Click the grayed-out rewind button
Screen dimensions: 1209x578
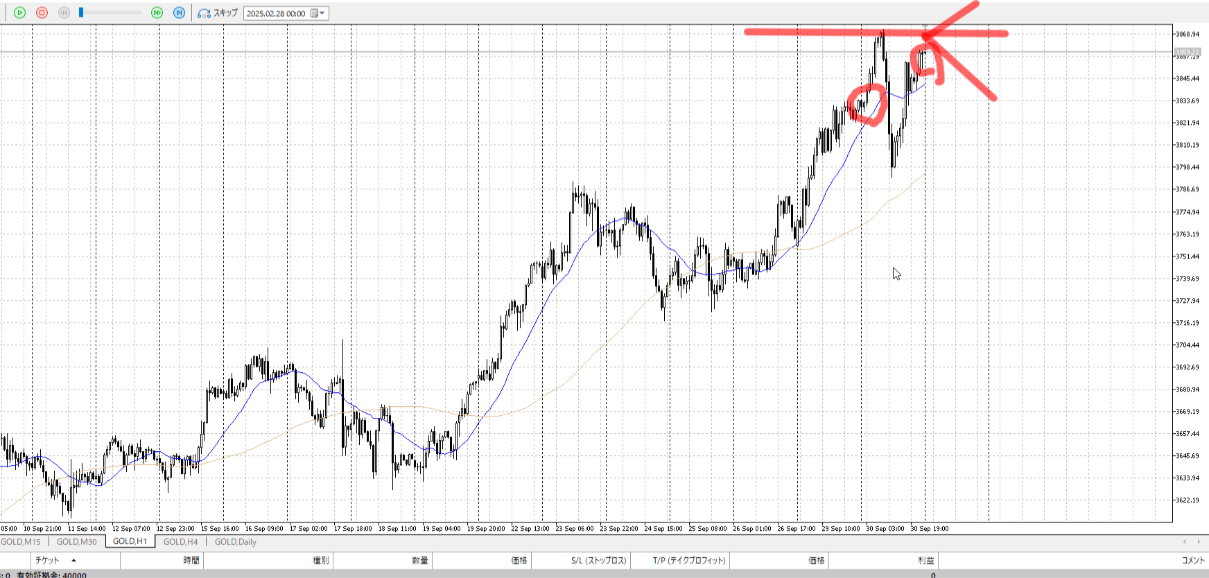64,12
